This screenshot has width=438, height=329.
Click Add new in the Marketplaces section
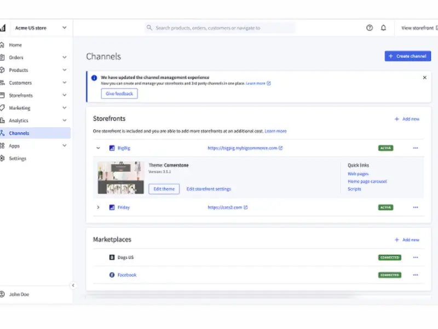click(407, 240)
